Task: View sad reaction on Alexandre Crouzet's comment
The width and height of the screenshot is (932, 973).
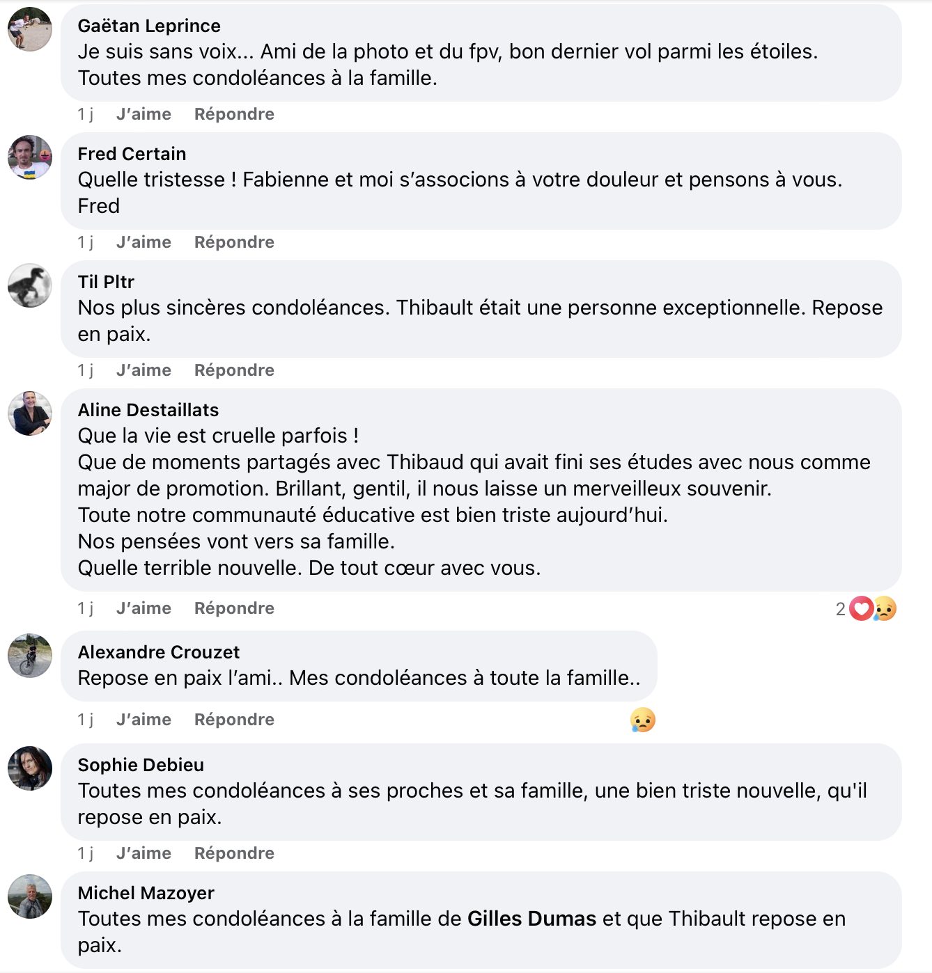Action: coord(642,720)
